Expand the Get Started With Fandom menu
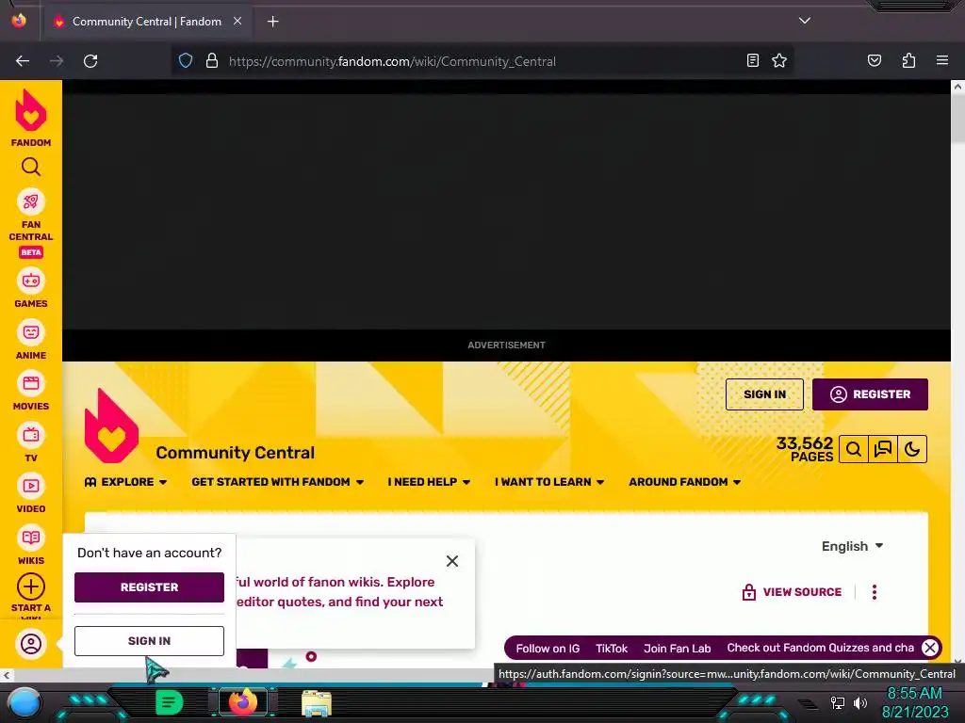 (278, 482)
